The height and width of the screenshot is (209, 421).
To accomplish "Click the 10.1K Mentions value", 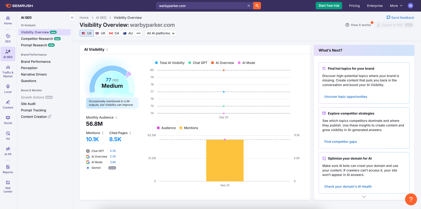I will [x=92, y=139].
